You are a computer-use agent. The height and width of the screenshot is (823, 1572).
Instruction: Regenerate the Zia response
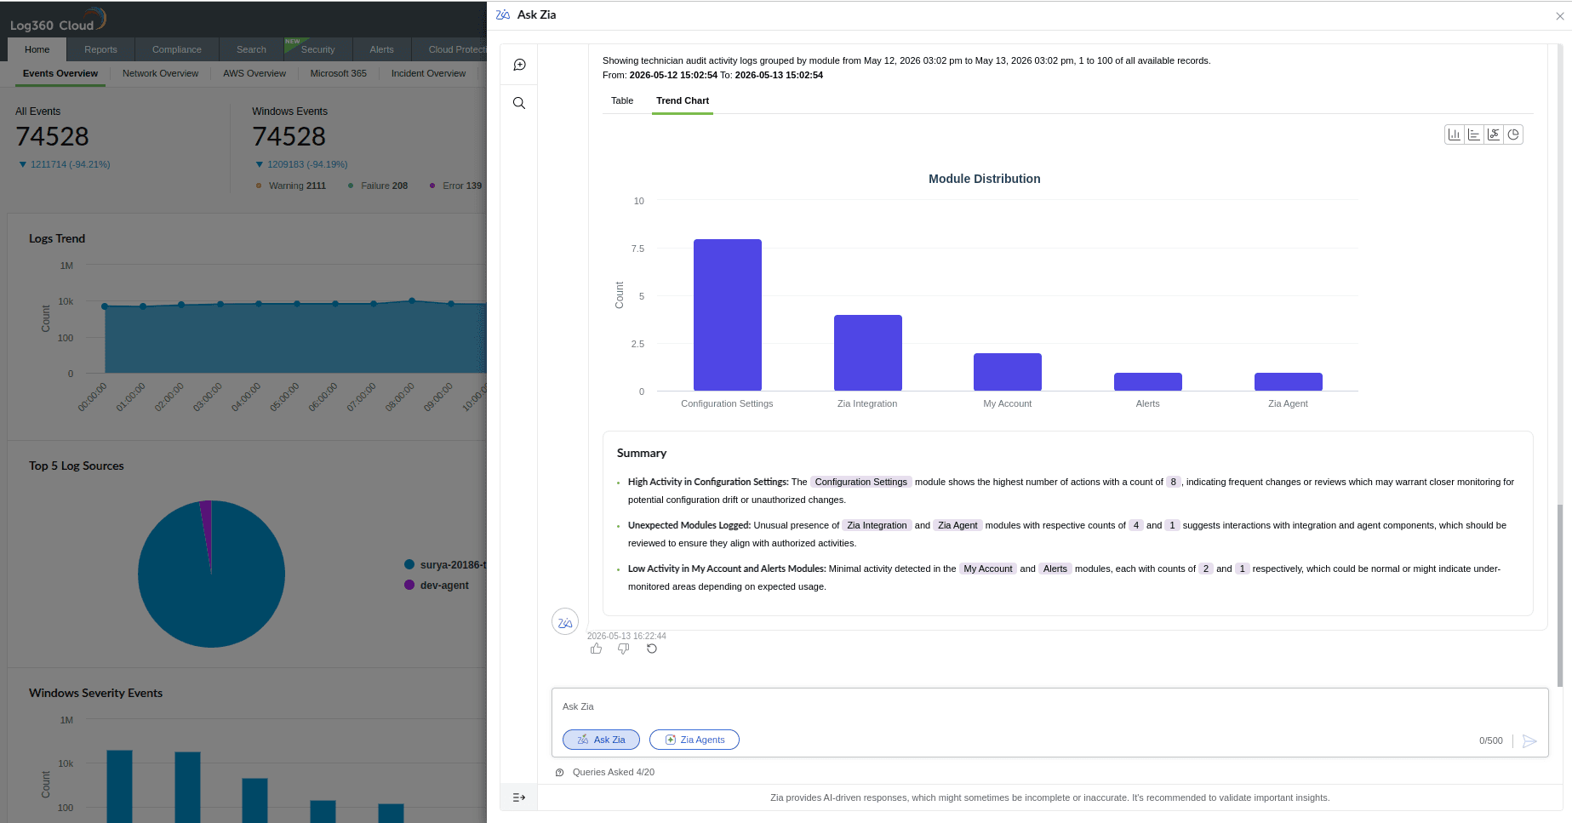click(652, 649)
